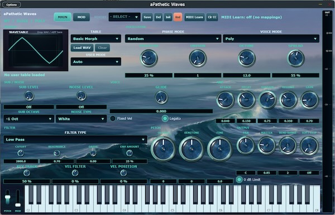Open the Noise Type dropdown showing White
The width and height of the screenshot is (335, 215).
click(81, 119)
